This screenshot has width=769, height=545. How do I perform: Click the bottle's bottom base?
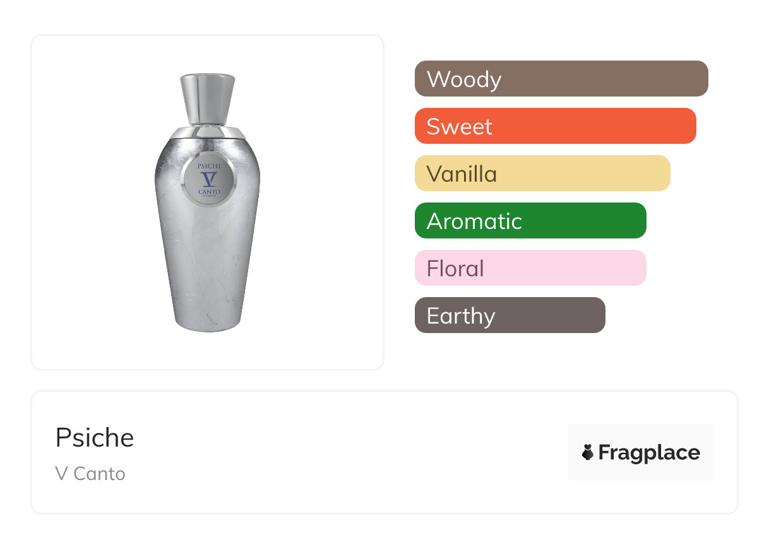[x=208, y=325]
